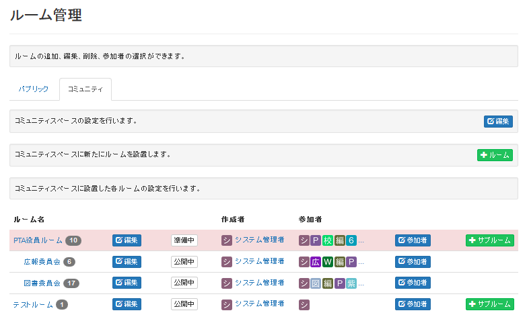Click 編集 button for community space settings
Screen dimensions: 527x321
tap(498, 121)
